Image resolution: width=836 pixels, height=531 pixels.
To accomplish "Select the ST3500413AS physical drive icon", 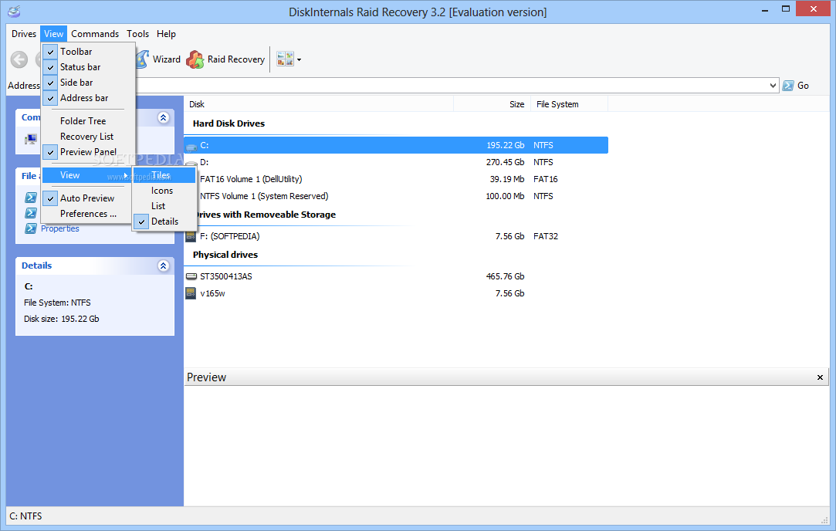I will (191, 277).
